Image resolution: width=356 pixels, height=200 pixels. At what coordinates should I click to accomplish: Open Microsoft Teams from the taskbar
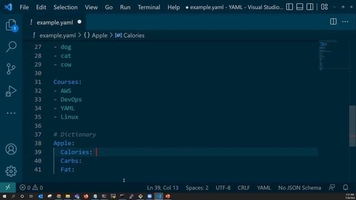coord(77,196)
